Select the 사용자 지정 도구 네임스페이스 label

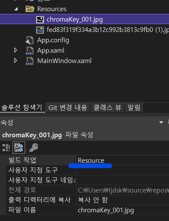[x=42, y=180]
